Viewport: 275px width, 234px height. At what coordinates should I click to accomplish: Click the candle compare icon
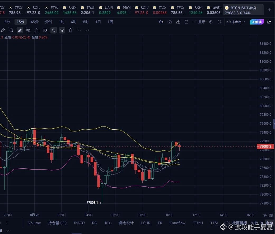(28, 30)
